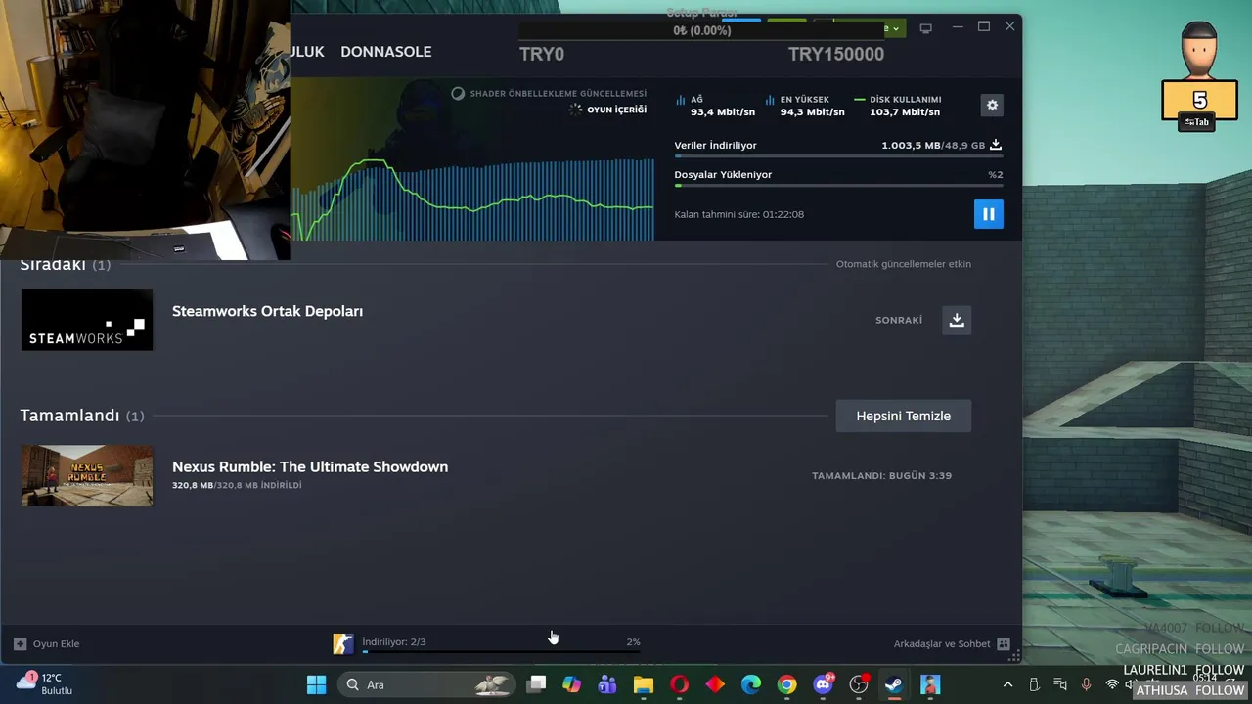The image size is (1252, 704).
Task: Open Discord taskbar icon
Action: coord(823,684)
